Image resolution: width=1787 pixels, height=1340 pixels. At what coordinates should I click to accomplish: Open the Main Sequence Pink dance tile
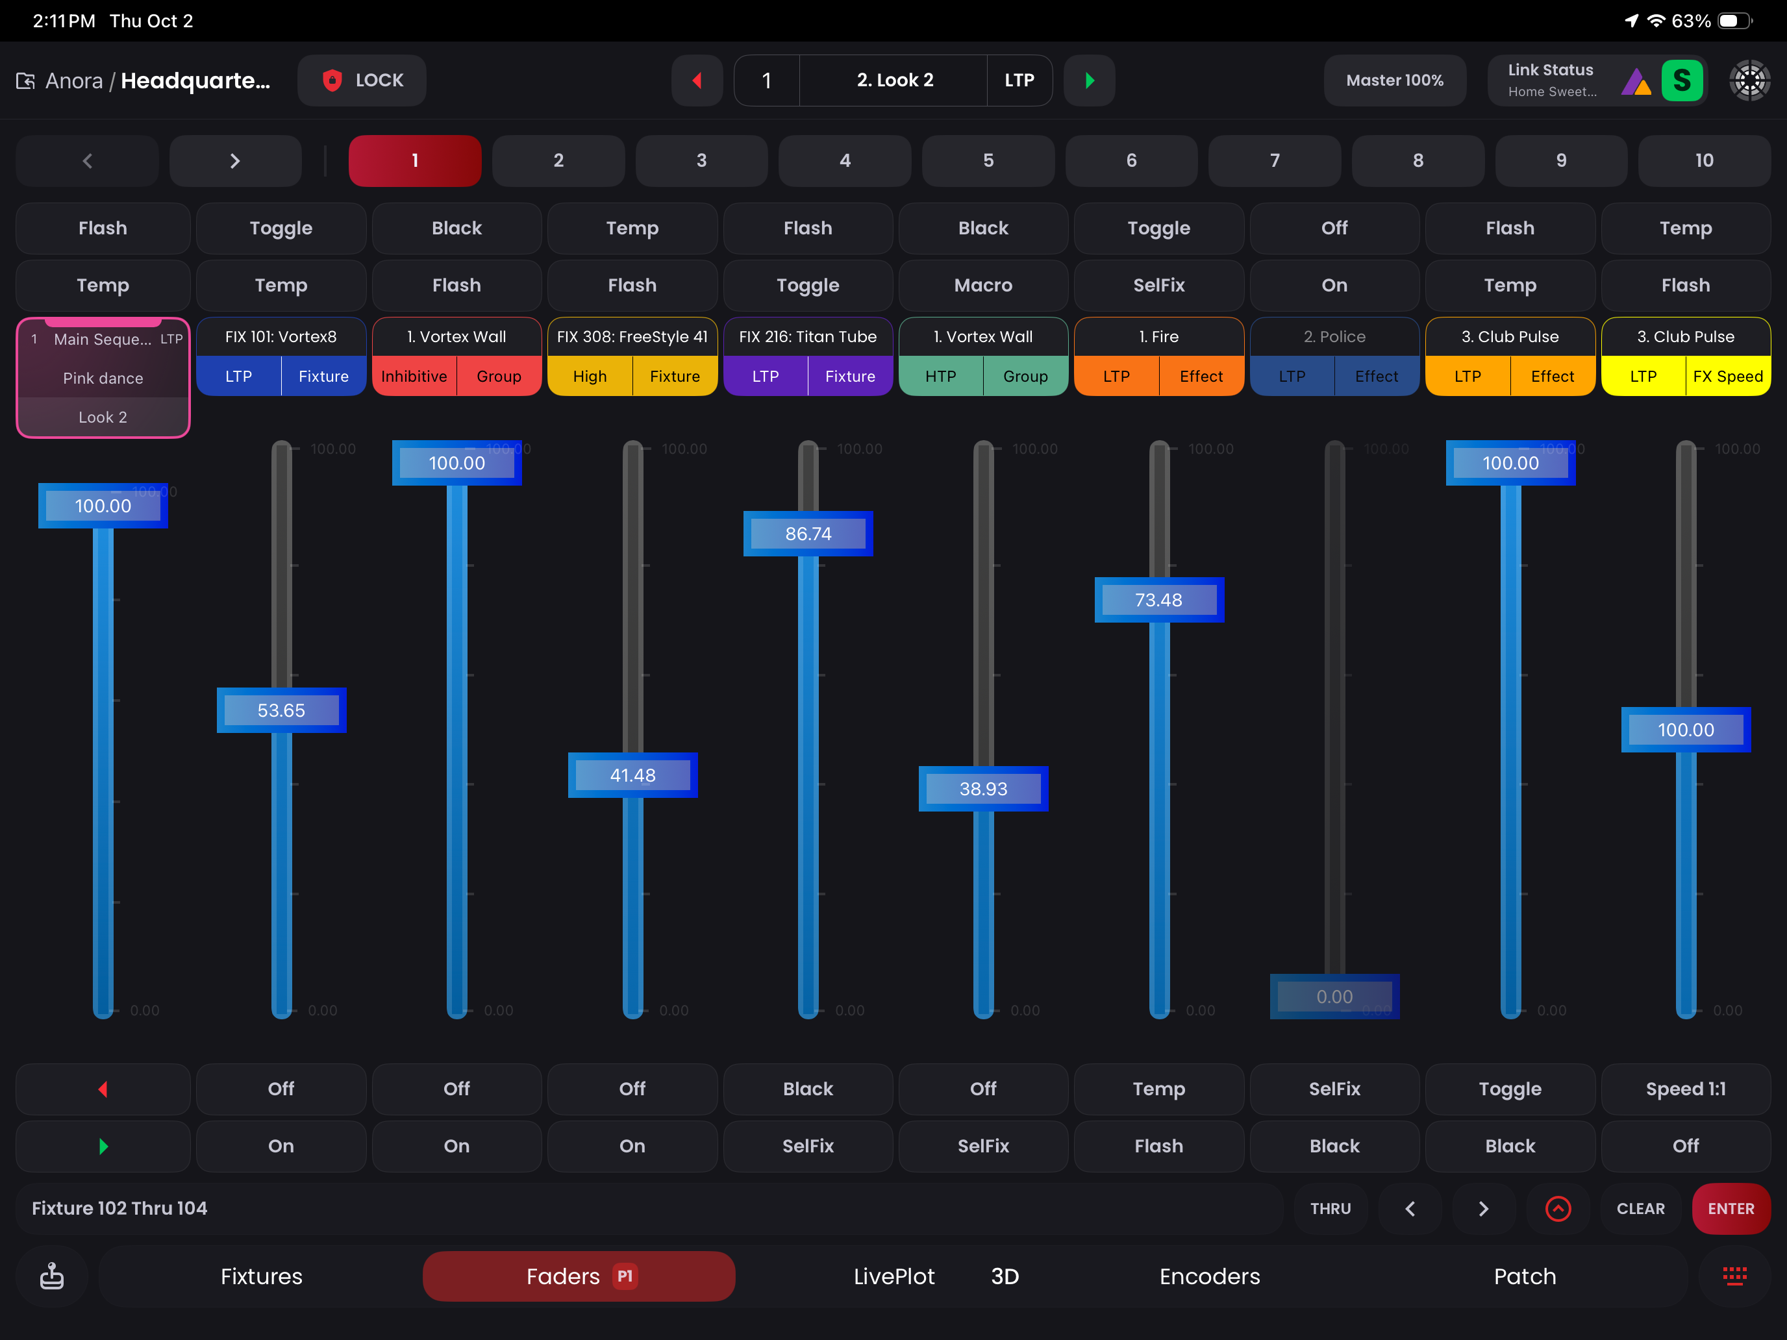click(103, 378)
